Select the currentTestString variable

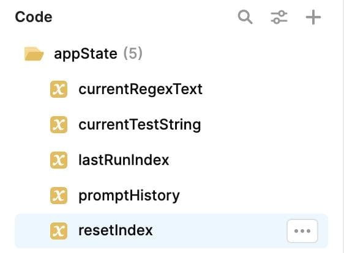(140, 125)
